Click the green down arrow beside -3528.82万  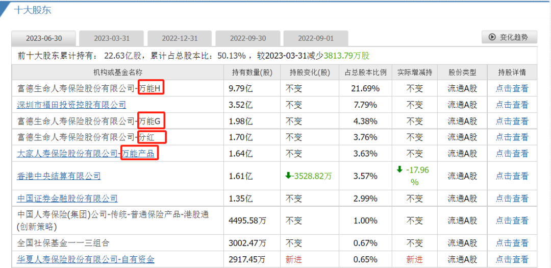[288, 176]
